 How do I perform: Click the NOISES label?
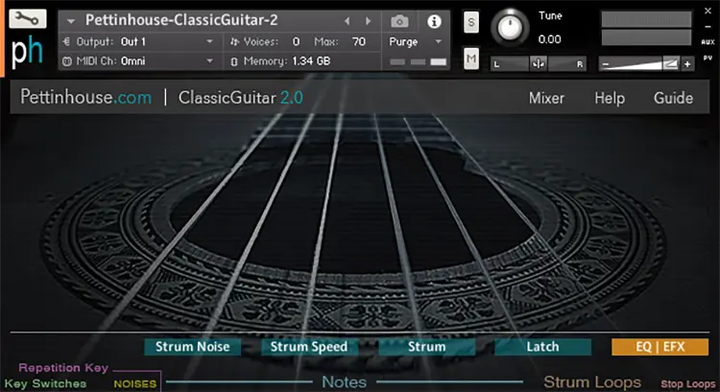(135, 383)
